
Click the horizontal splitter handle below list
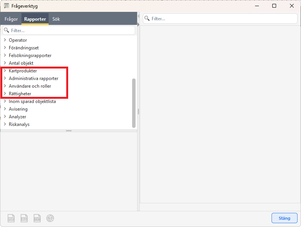(x=69, y=131)
